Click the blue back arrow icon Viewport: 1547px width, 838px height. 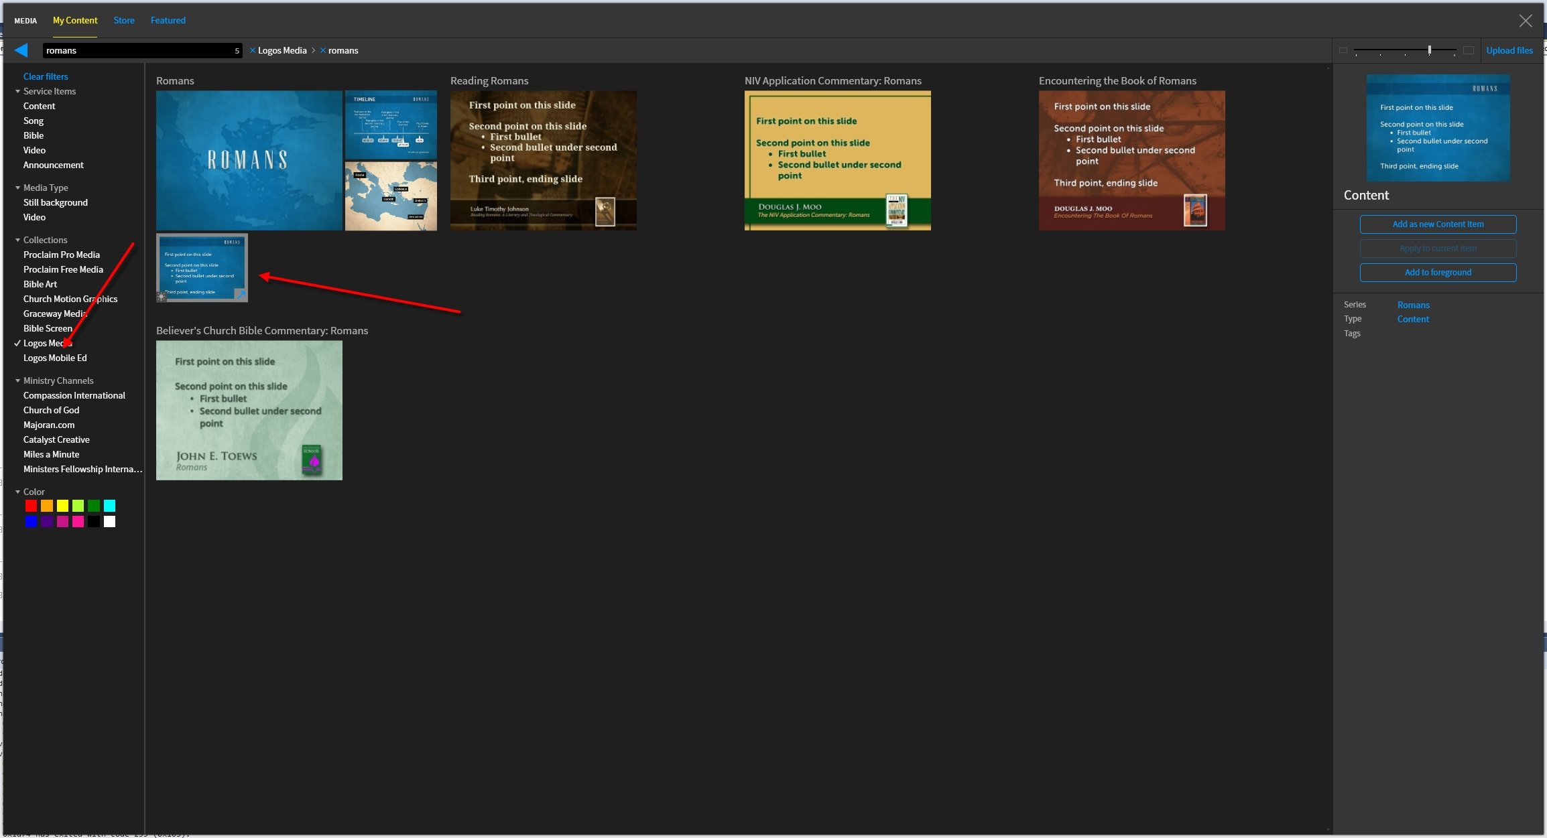tap(21, 50)
